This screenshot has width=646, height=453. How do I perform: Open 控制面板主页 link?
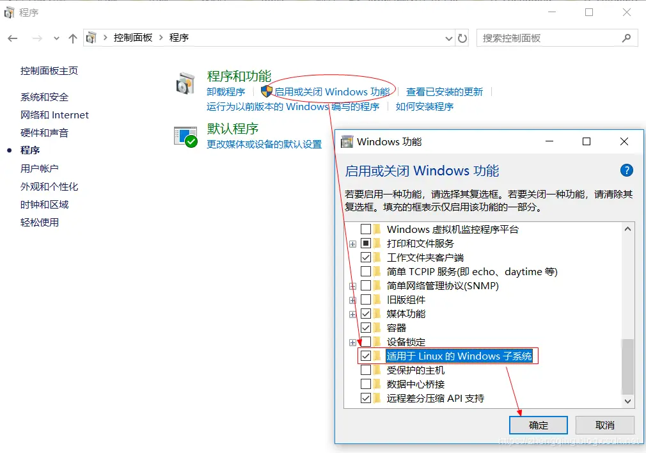point(49,71)
